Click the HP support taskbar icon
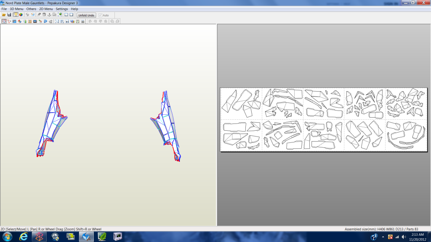Viewport: 431px width, 242px height. 55,237
